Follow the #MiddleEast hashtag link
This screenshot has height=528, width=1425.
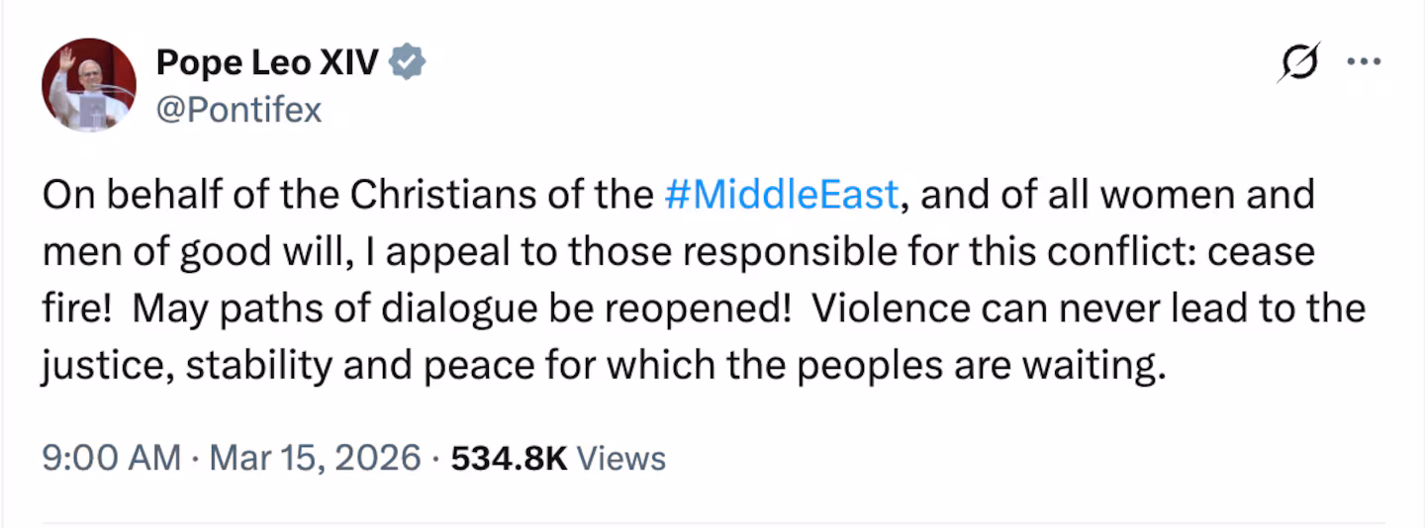coord(782,195)
